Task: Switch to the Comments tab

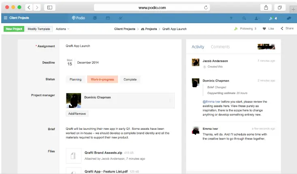Action: (220, 47)
